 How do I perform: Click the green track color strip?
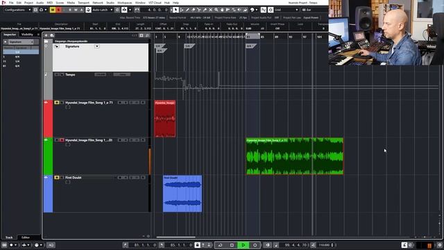click(x=48, y=156)
